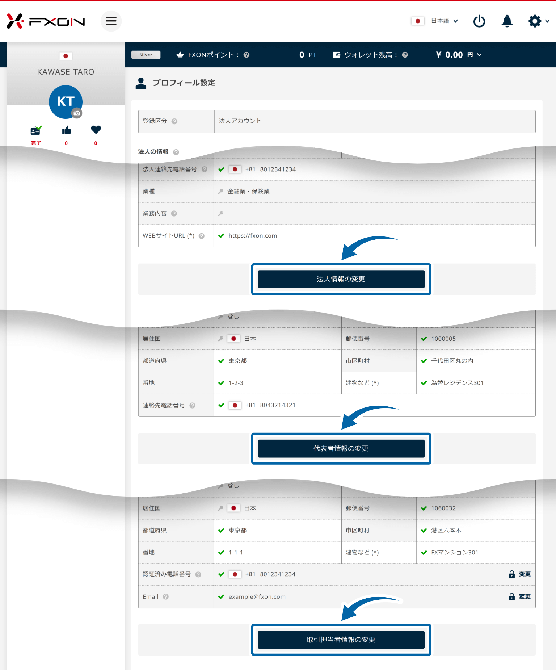This screenshot has width=556, height=670.
Task: Click the 金融業・保険業 value
Action: 248,191
